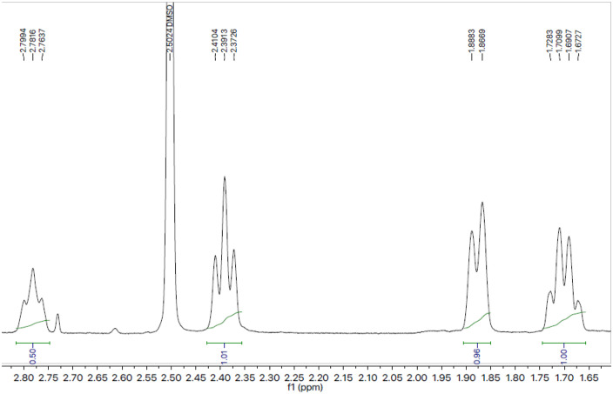
Task: Select the integral bracket above 1.00
Action: [x=563, y=344]
